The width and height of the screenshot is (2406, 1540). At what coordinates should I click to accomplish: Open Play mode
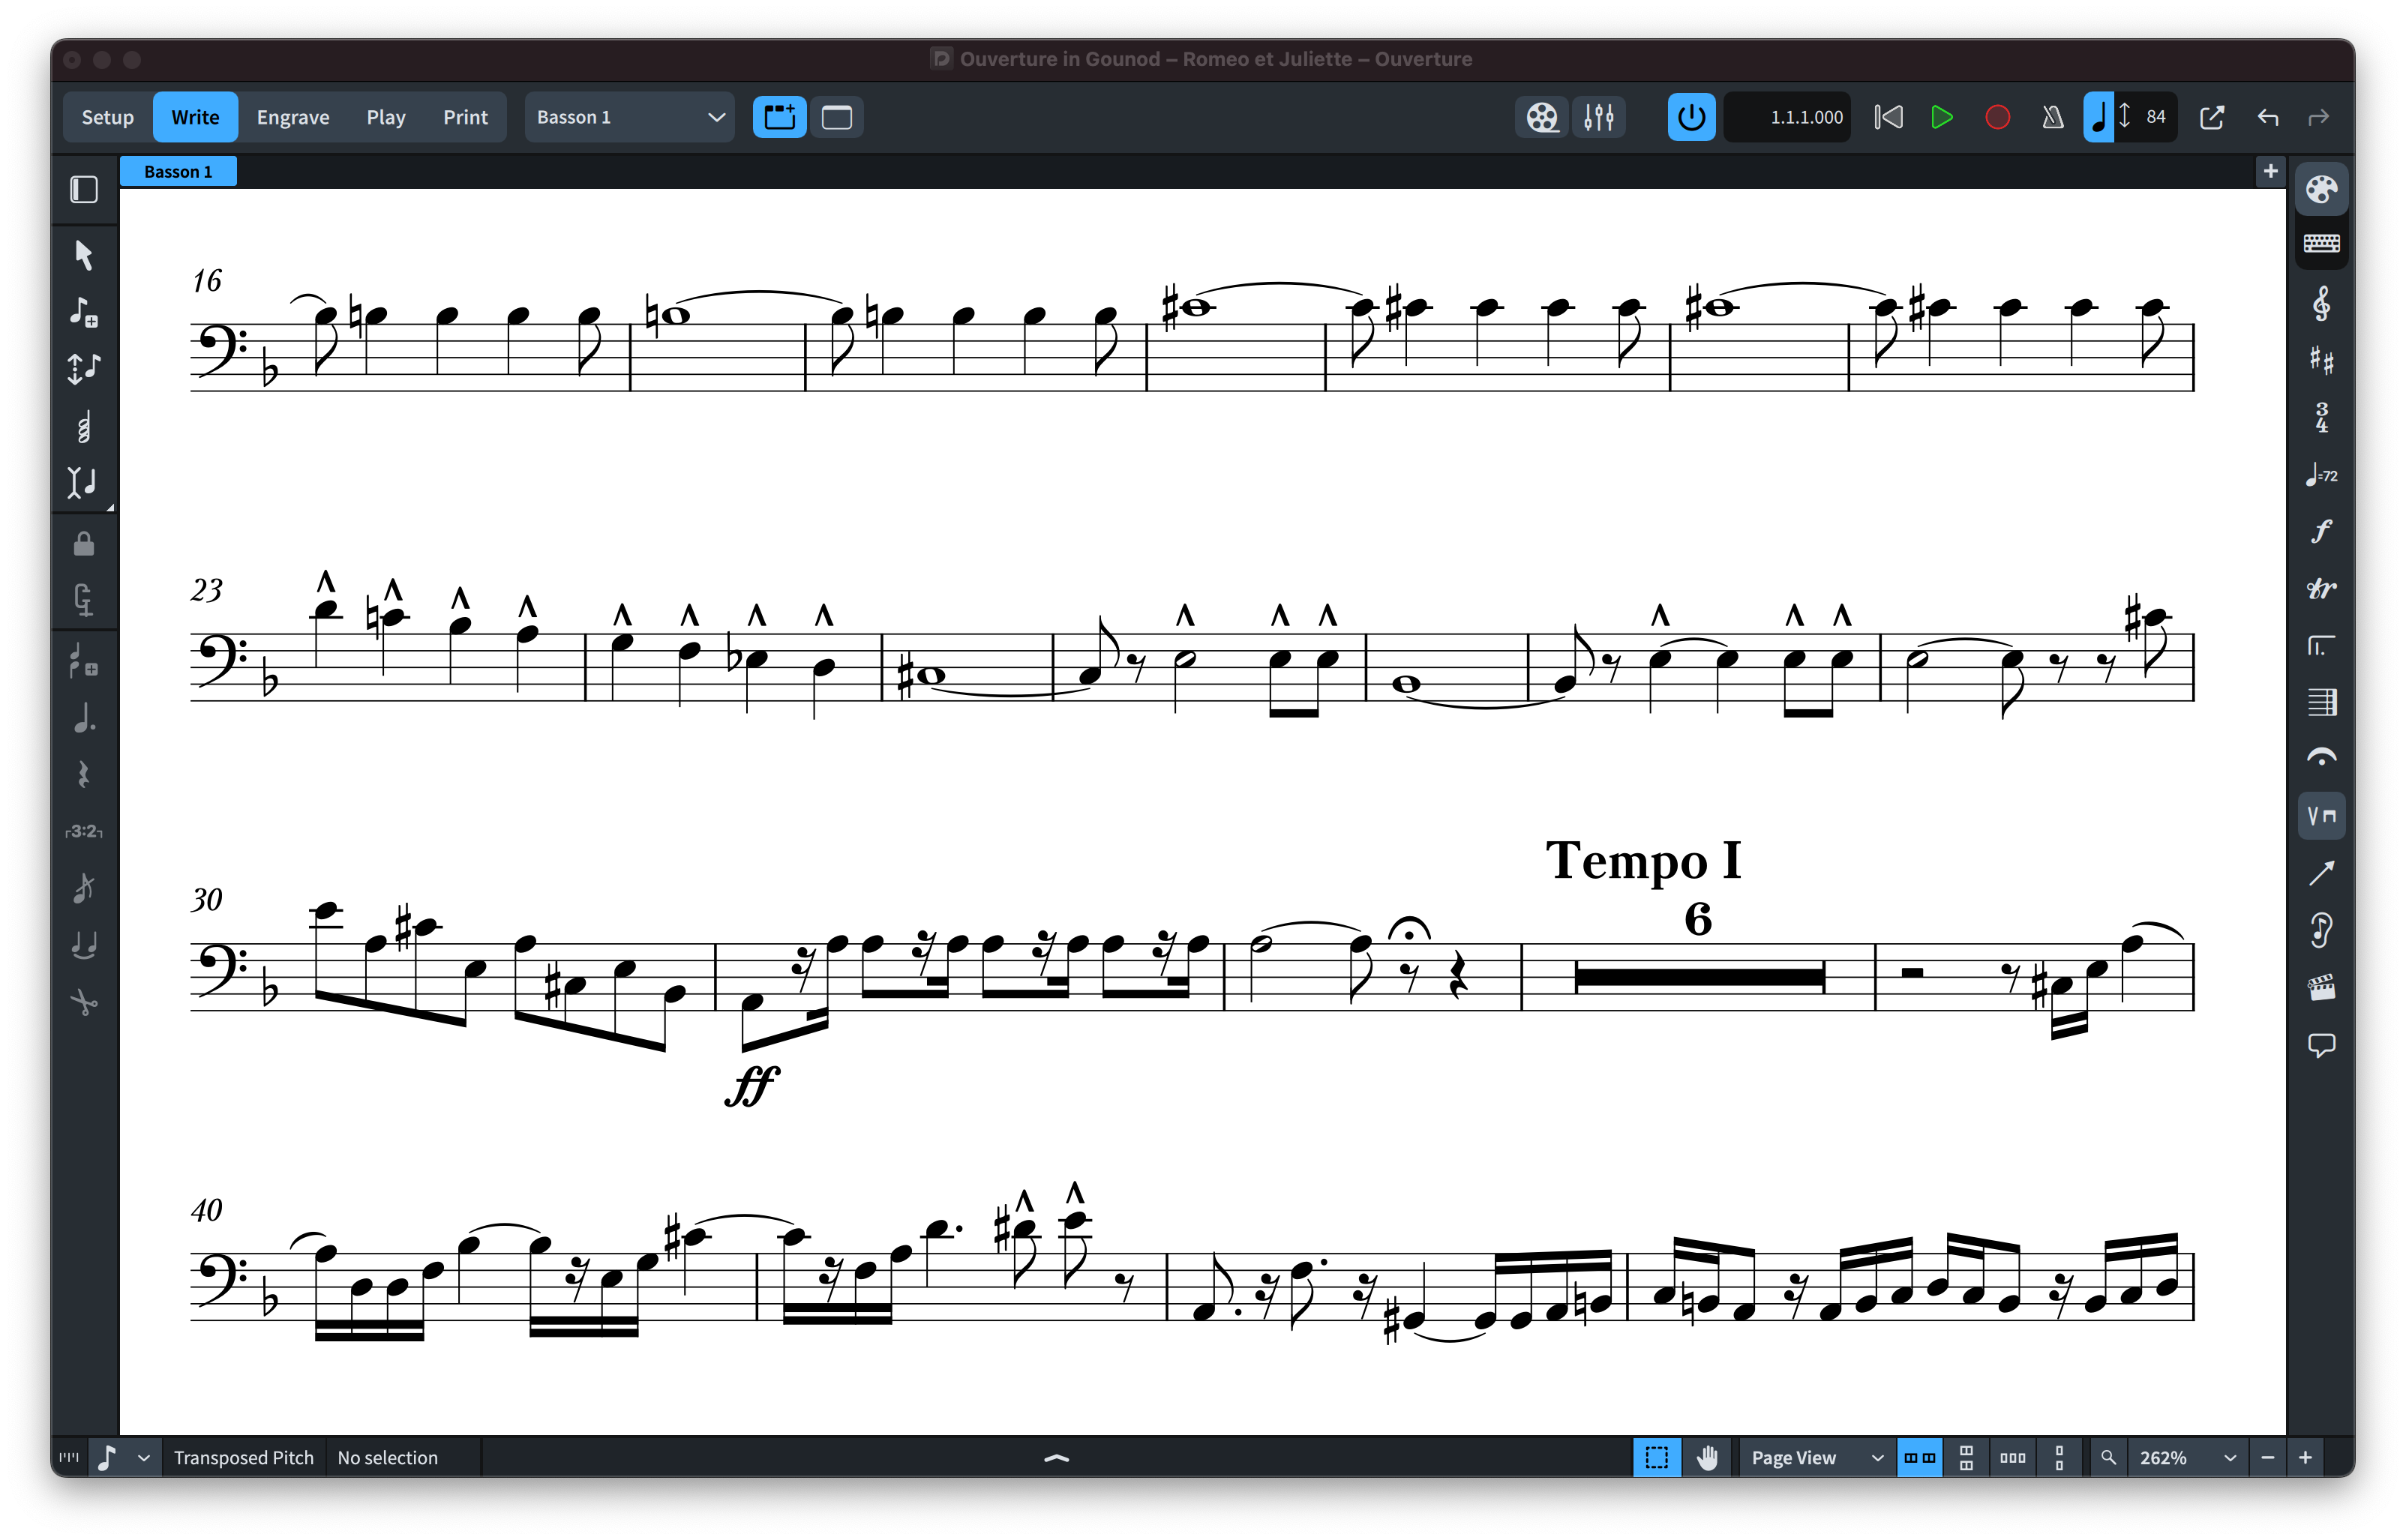pyautogui.click(x=386, y=117)
